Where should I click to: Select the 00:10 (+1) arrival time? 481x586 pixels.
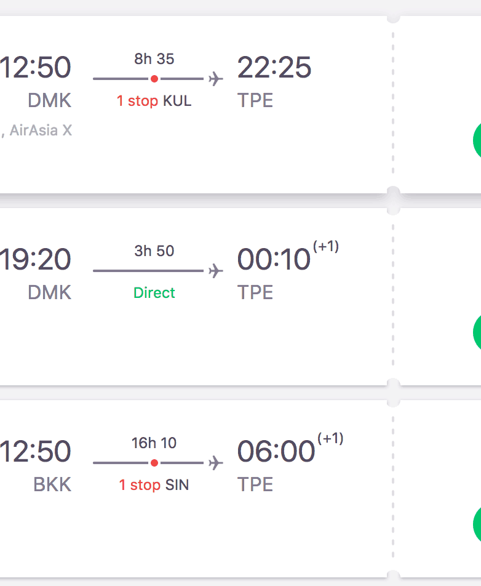(274, 260)
